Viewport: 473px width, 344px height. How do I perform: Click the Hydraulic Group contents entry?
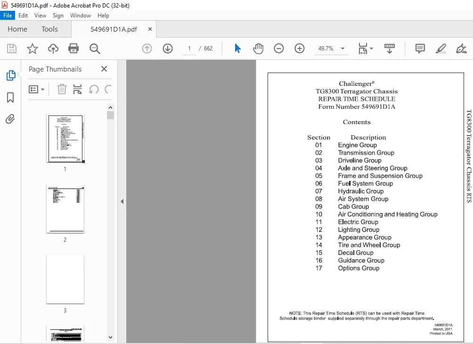[x=361, y=191]
